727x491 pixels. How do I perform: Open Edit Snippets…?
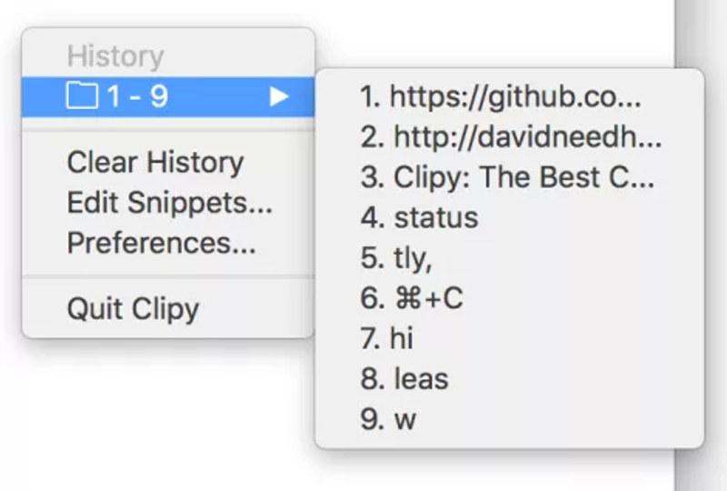pos(170,203)
